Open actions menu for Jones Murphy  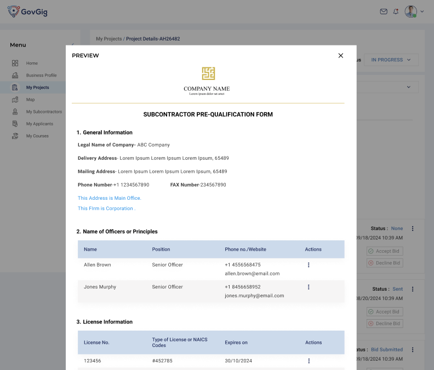coord(309,287)
